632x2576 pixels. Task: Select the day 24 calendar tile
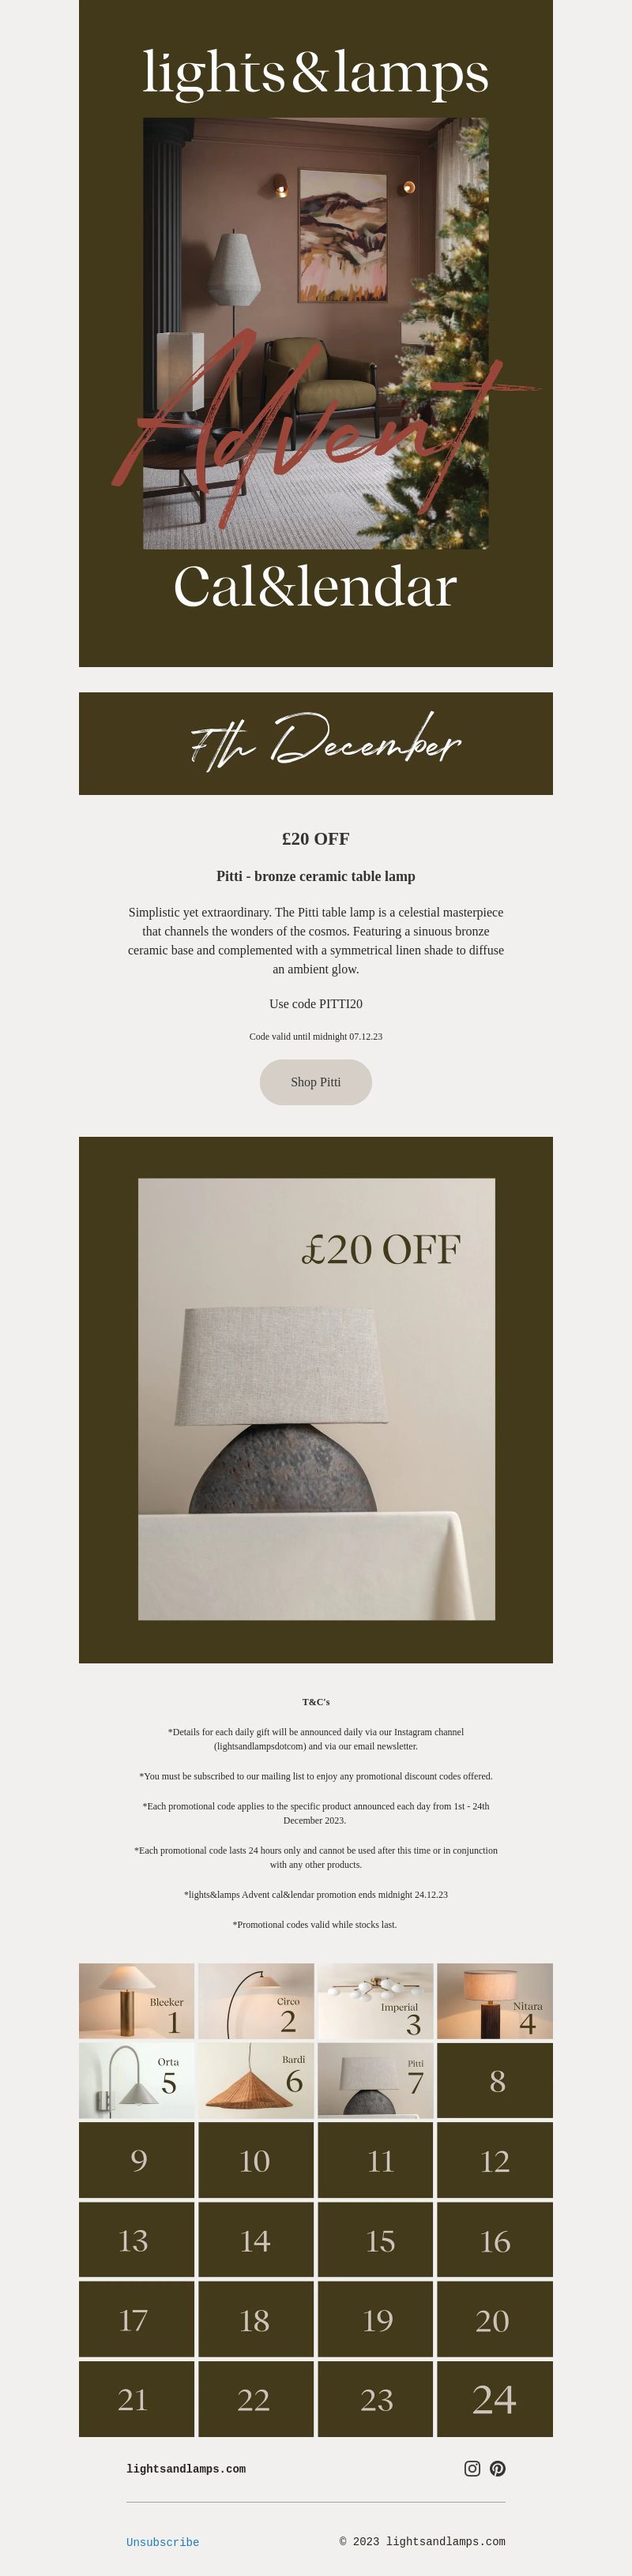495,2399
